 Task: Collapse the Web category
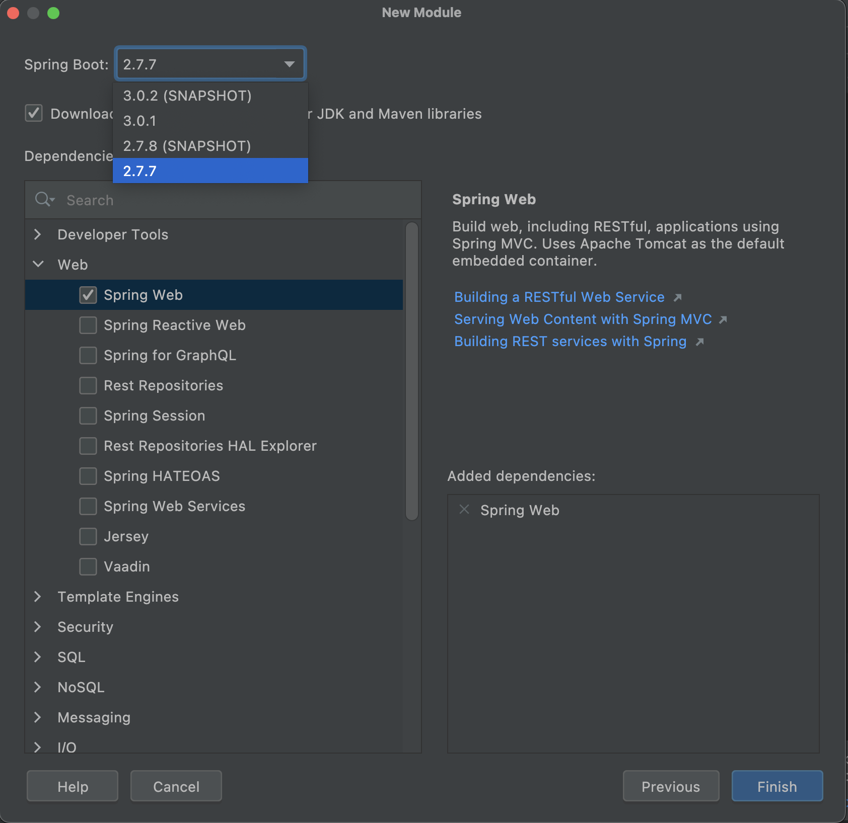coord(38,264)
